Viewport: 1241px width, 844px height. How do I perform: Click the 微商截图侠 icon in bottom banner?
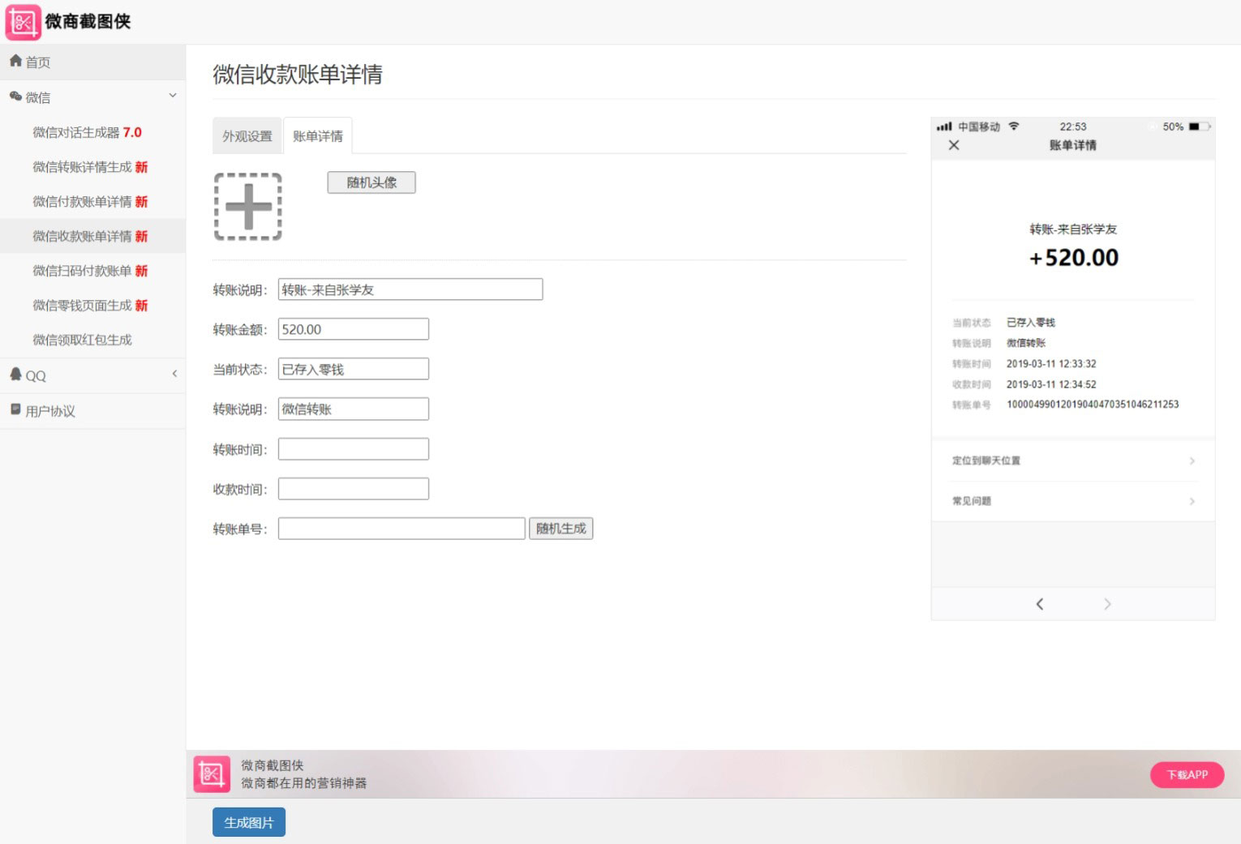pyautogui.click(x=212, y=773)
